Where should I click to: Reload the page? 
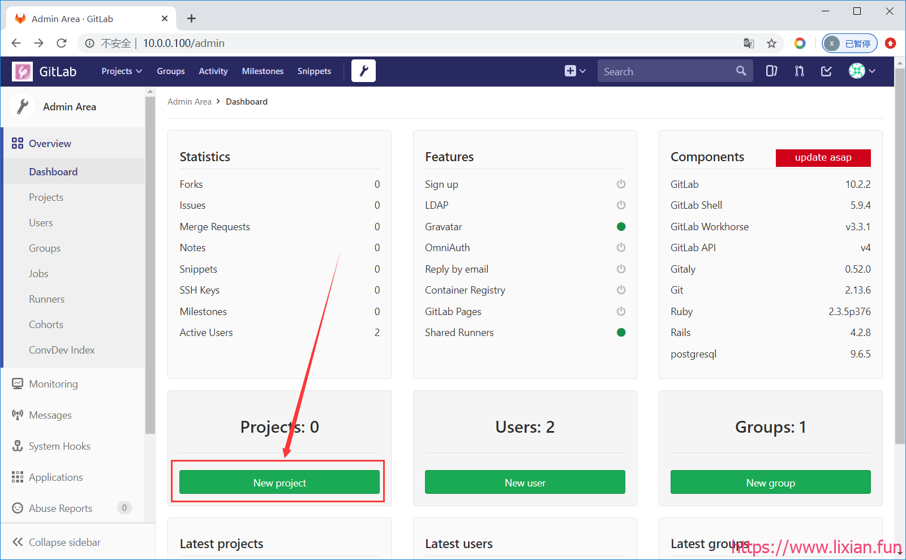click(x=62, y=43)
